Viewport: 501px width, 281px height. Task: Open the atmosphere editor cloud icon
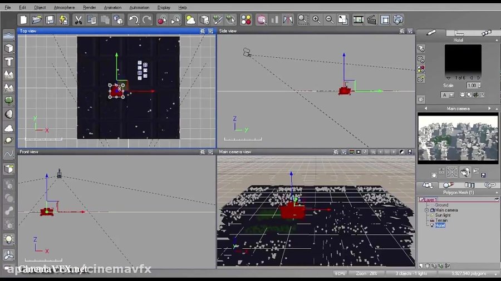pyautogui.click(x=190, y=20)
